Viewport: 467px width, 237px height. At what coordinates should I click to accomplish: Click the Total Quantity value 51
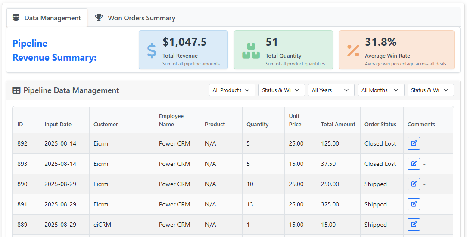click(271, 42)
